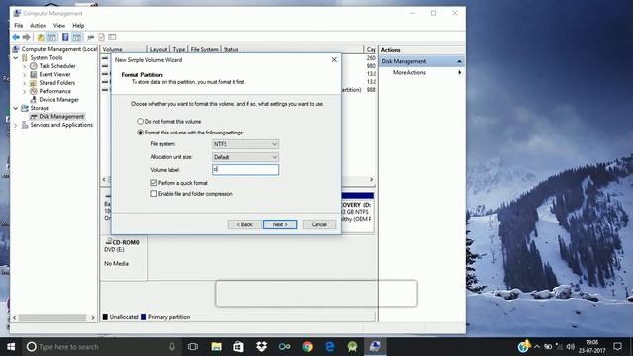Open Task View on the taskbar
The height and width of the screenshot is (356, 633).
(x=193, y=347)
